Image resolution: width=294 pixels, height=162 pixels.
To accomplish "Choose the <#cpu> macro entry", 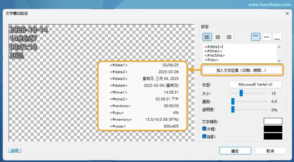I will tap(144, 113).
